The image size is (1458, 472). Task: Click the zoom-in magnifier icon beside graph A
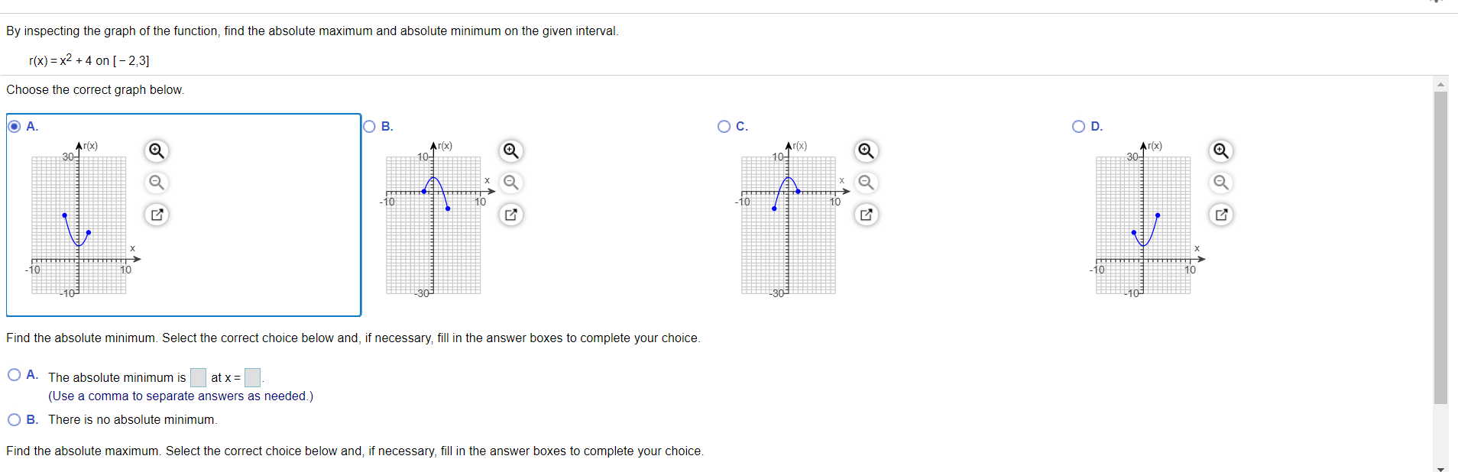[156, 151]
